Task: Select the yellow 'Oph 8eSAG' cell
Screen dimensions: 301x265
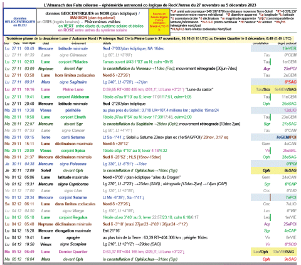Action: pyautogui.click(x=274, y=171)
